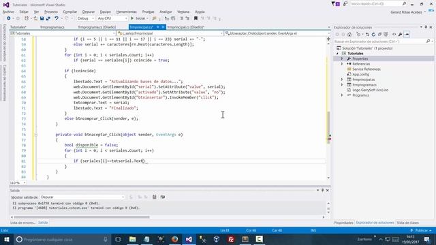Expand the Properties node in Solution Explorer

[x=342, y=59]
